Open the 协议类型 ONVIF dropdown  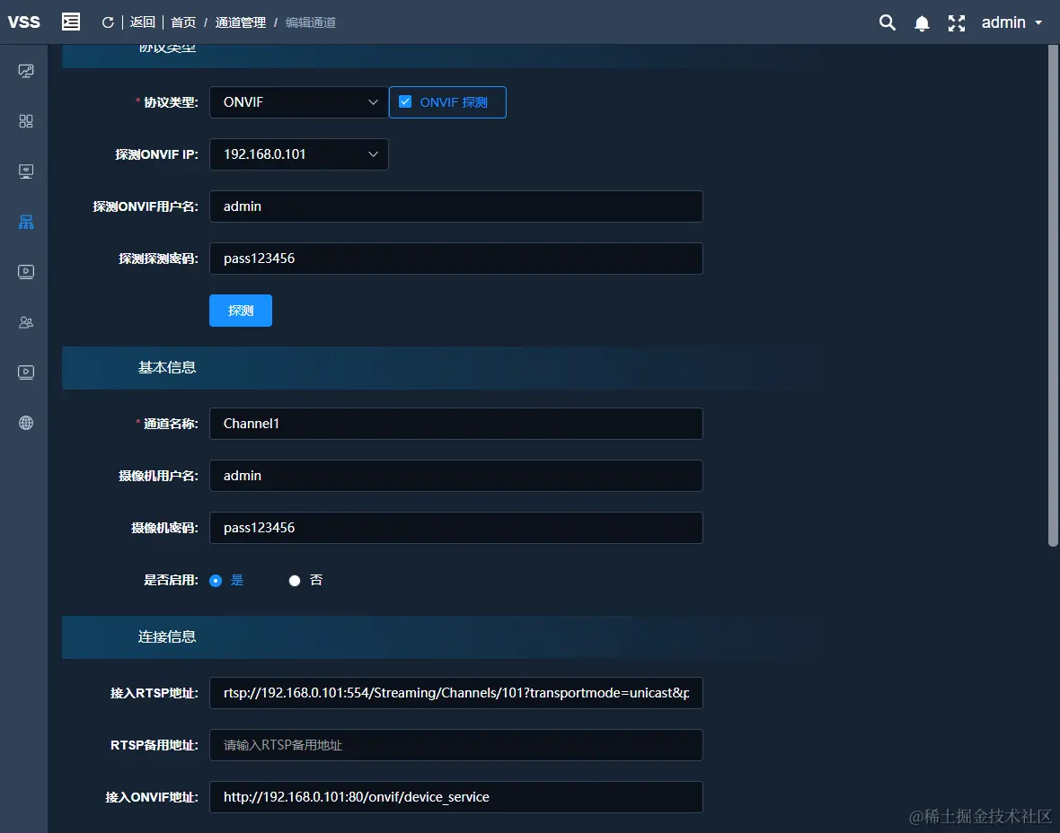[299, 102]
